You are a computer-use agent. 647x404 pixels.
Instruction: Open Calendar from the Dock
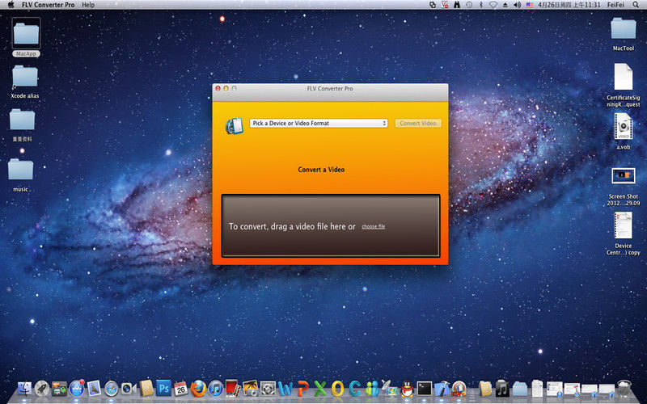[x=180, y=389]
